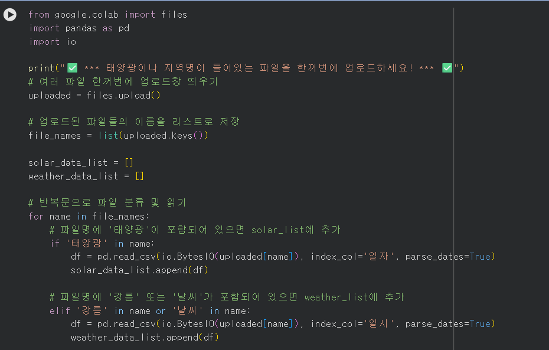
Task: Place cursor on 'from google.colab import files' line
Action: [107, 15]
